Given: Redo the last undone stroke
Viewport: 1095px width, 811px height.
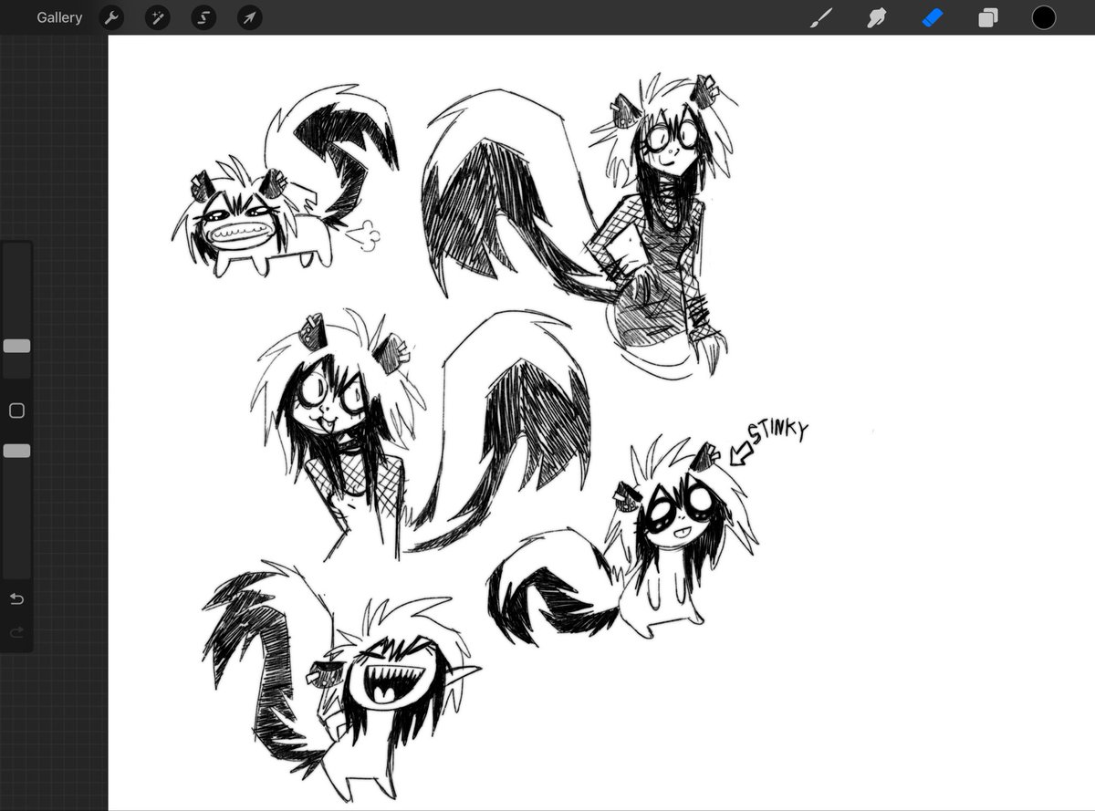Looking at the screenshot, I should (x=16, y=632).
